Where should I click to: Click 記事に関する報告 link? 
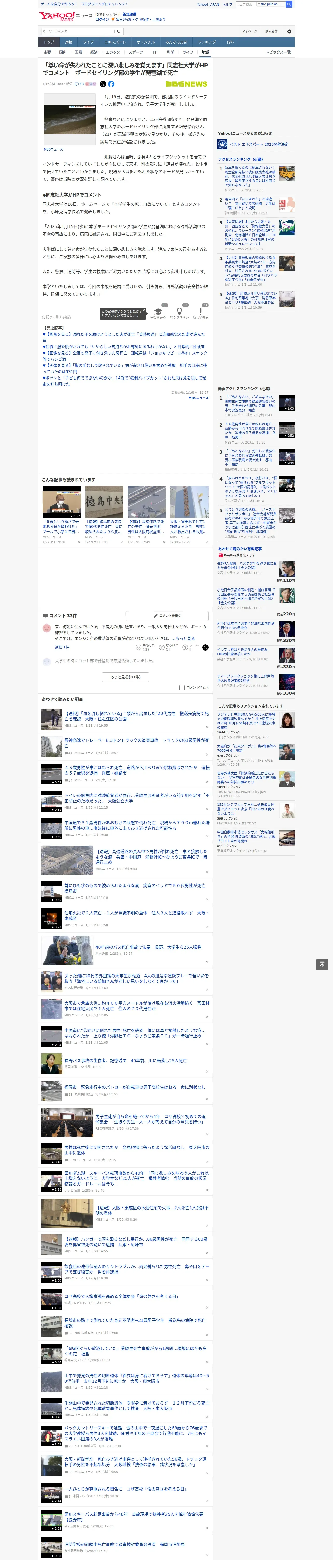click(x=57, y=317)
